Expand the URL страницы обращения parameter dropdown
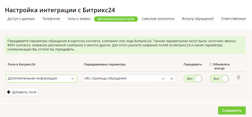Image resolution: width=252 pixels, height=117 pixels. 163,79
